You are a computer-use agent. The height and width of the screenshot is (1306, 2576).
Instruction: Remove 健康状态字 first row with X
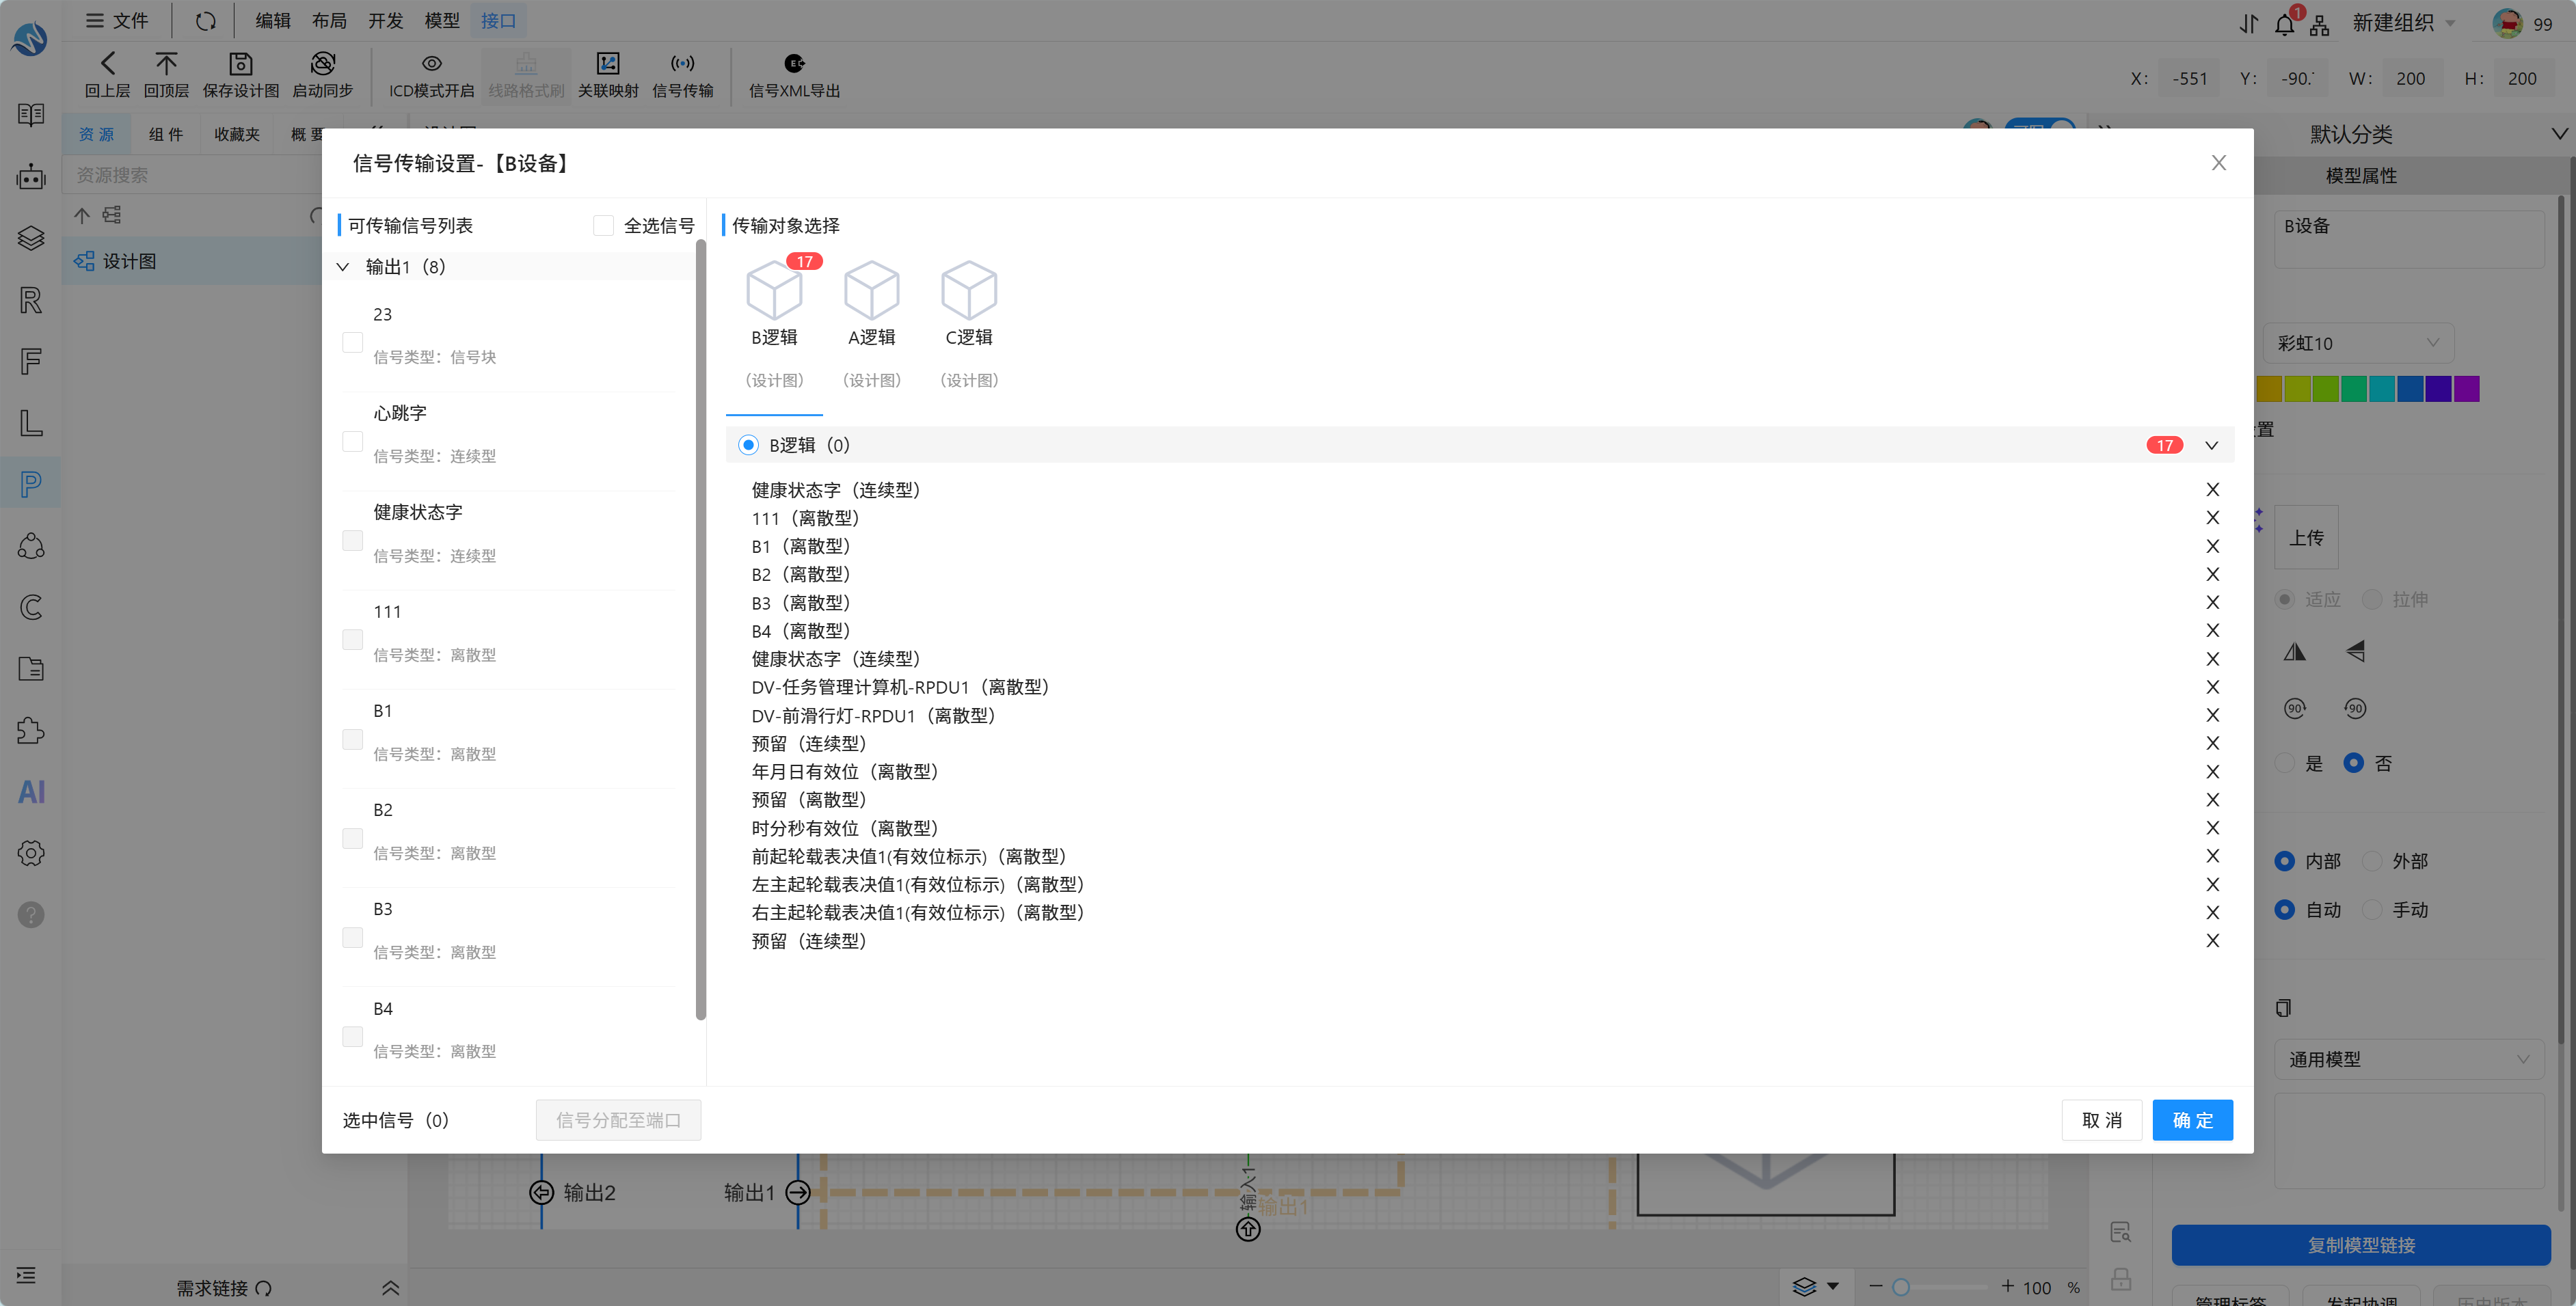pos(2212,489)
